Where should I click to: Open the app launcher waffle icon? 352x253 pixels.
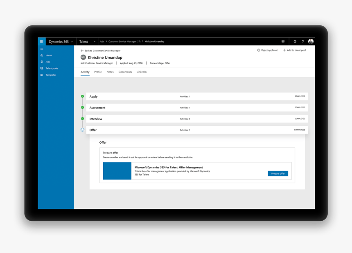[42, 42]
